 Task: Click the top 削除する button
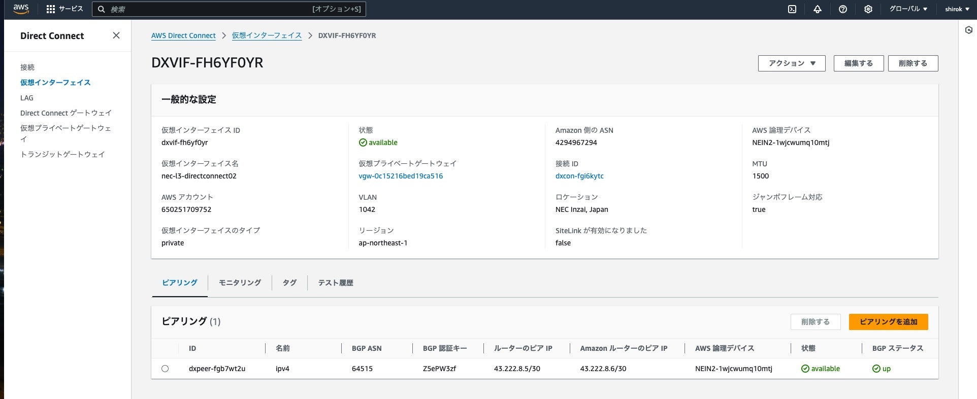point(913,63)
